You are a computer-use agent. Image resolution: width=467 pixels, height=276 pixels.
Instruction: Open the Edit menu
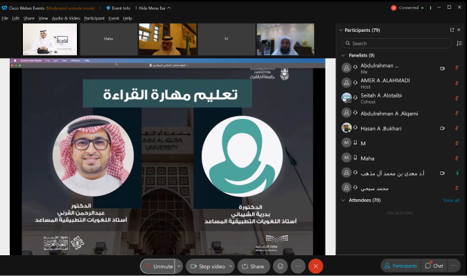tap(16, 19)
